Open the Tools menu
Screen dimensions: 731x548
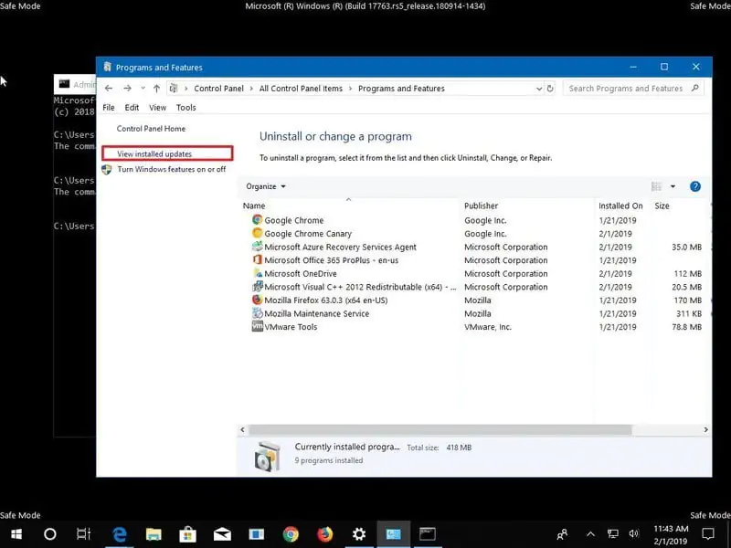pos(185,108)
